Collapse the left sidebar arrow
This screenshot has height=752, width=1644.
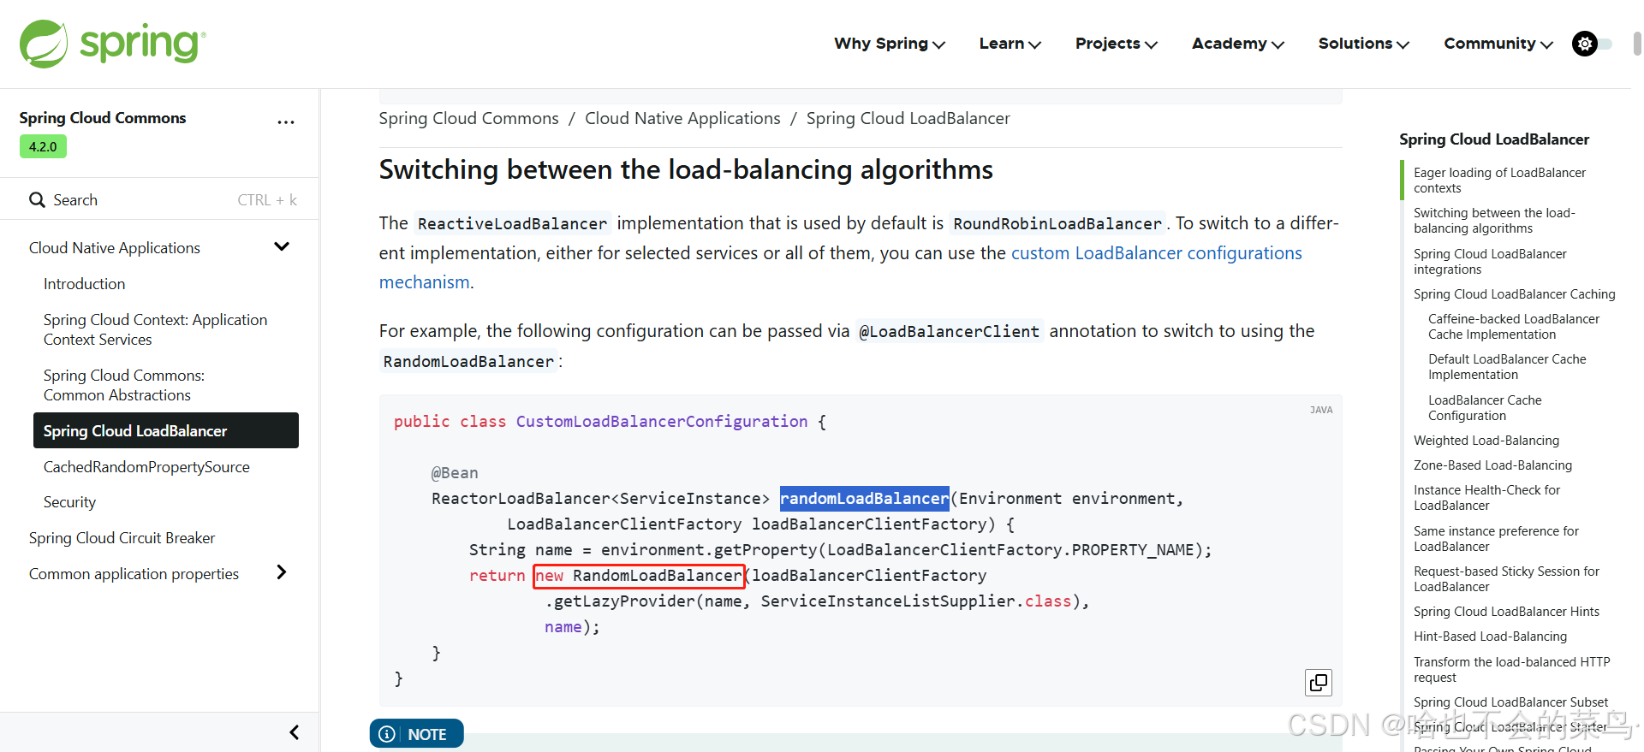[294, 732]
